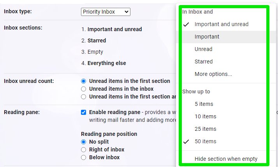Click "Hide section when empty" option

click(226, 159)
